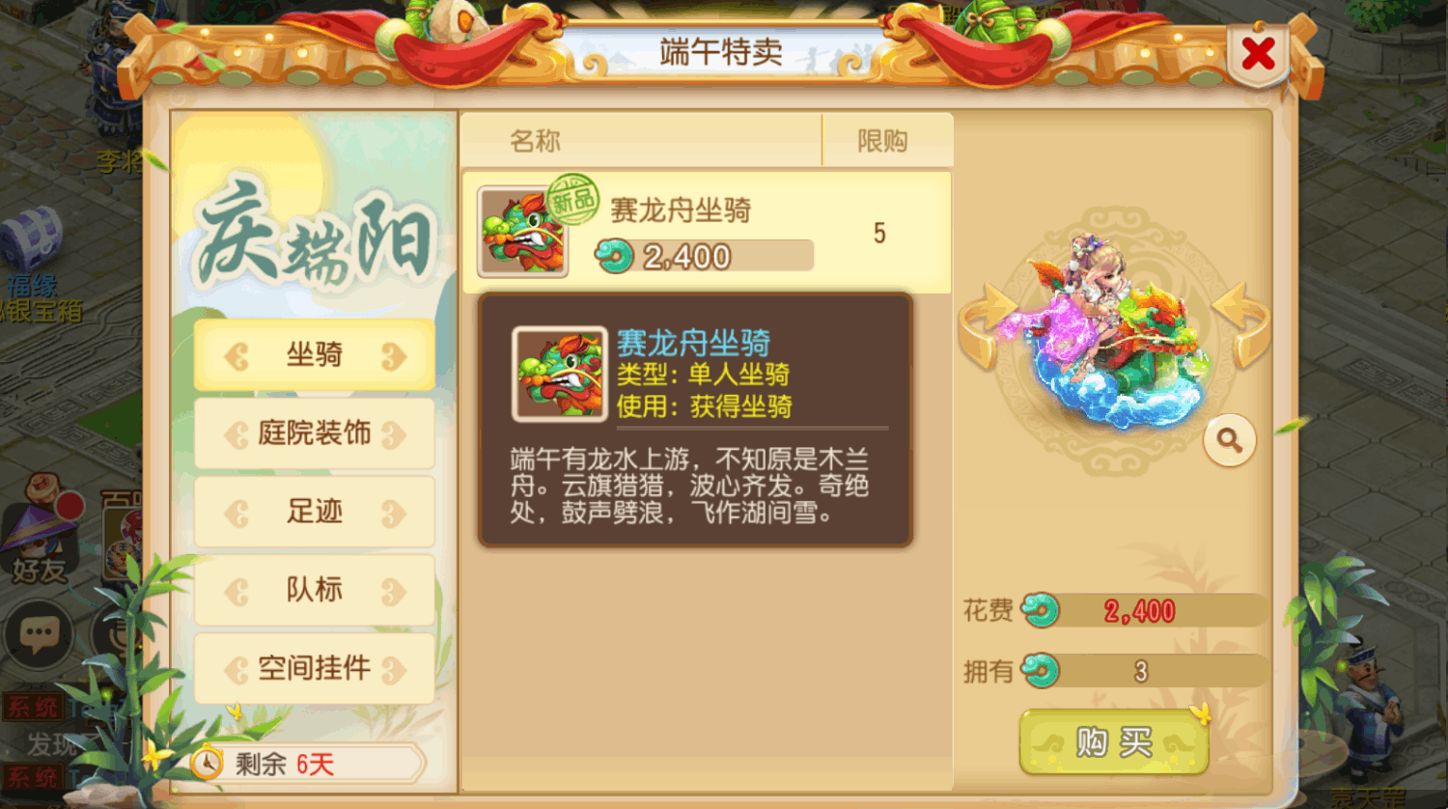This screenshot has width=1448, height=809.
Task: Click the dragon boat item icon in list
Action: point(522,233)
